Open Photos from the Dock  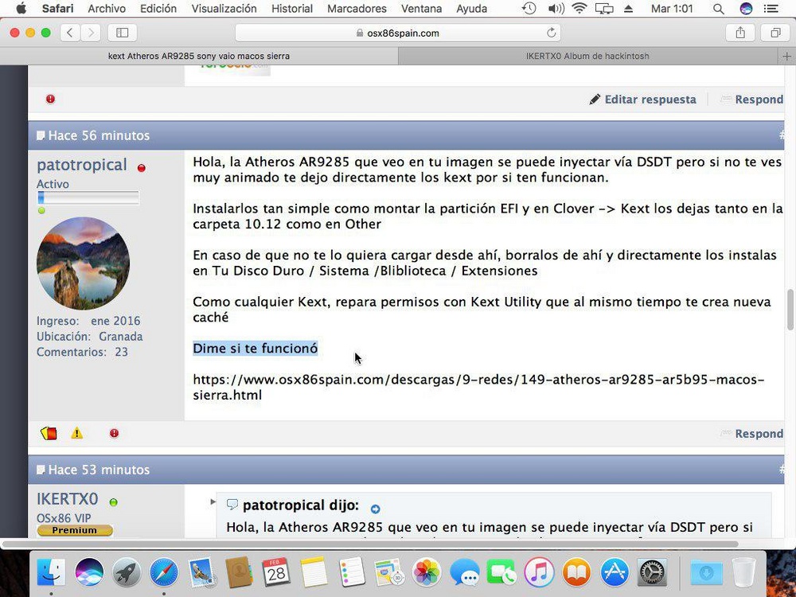(427, 572)
